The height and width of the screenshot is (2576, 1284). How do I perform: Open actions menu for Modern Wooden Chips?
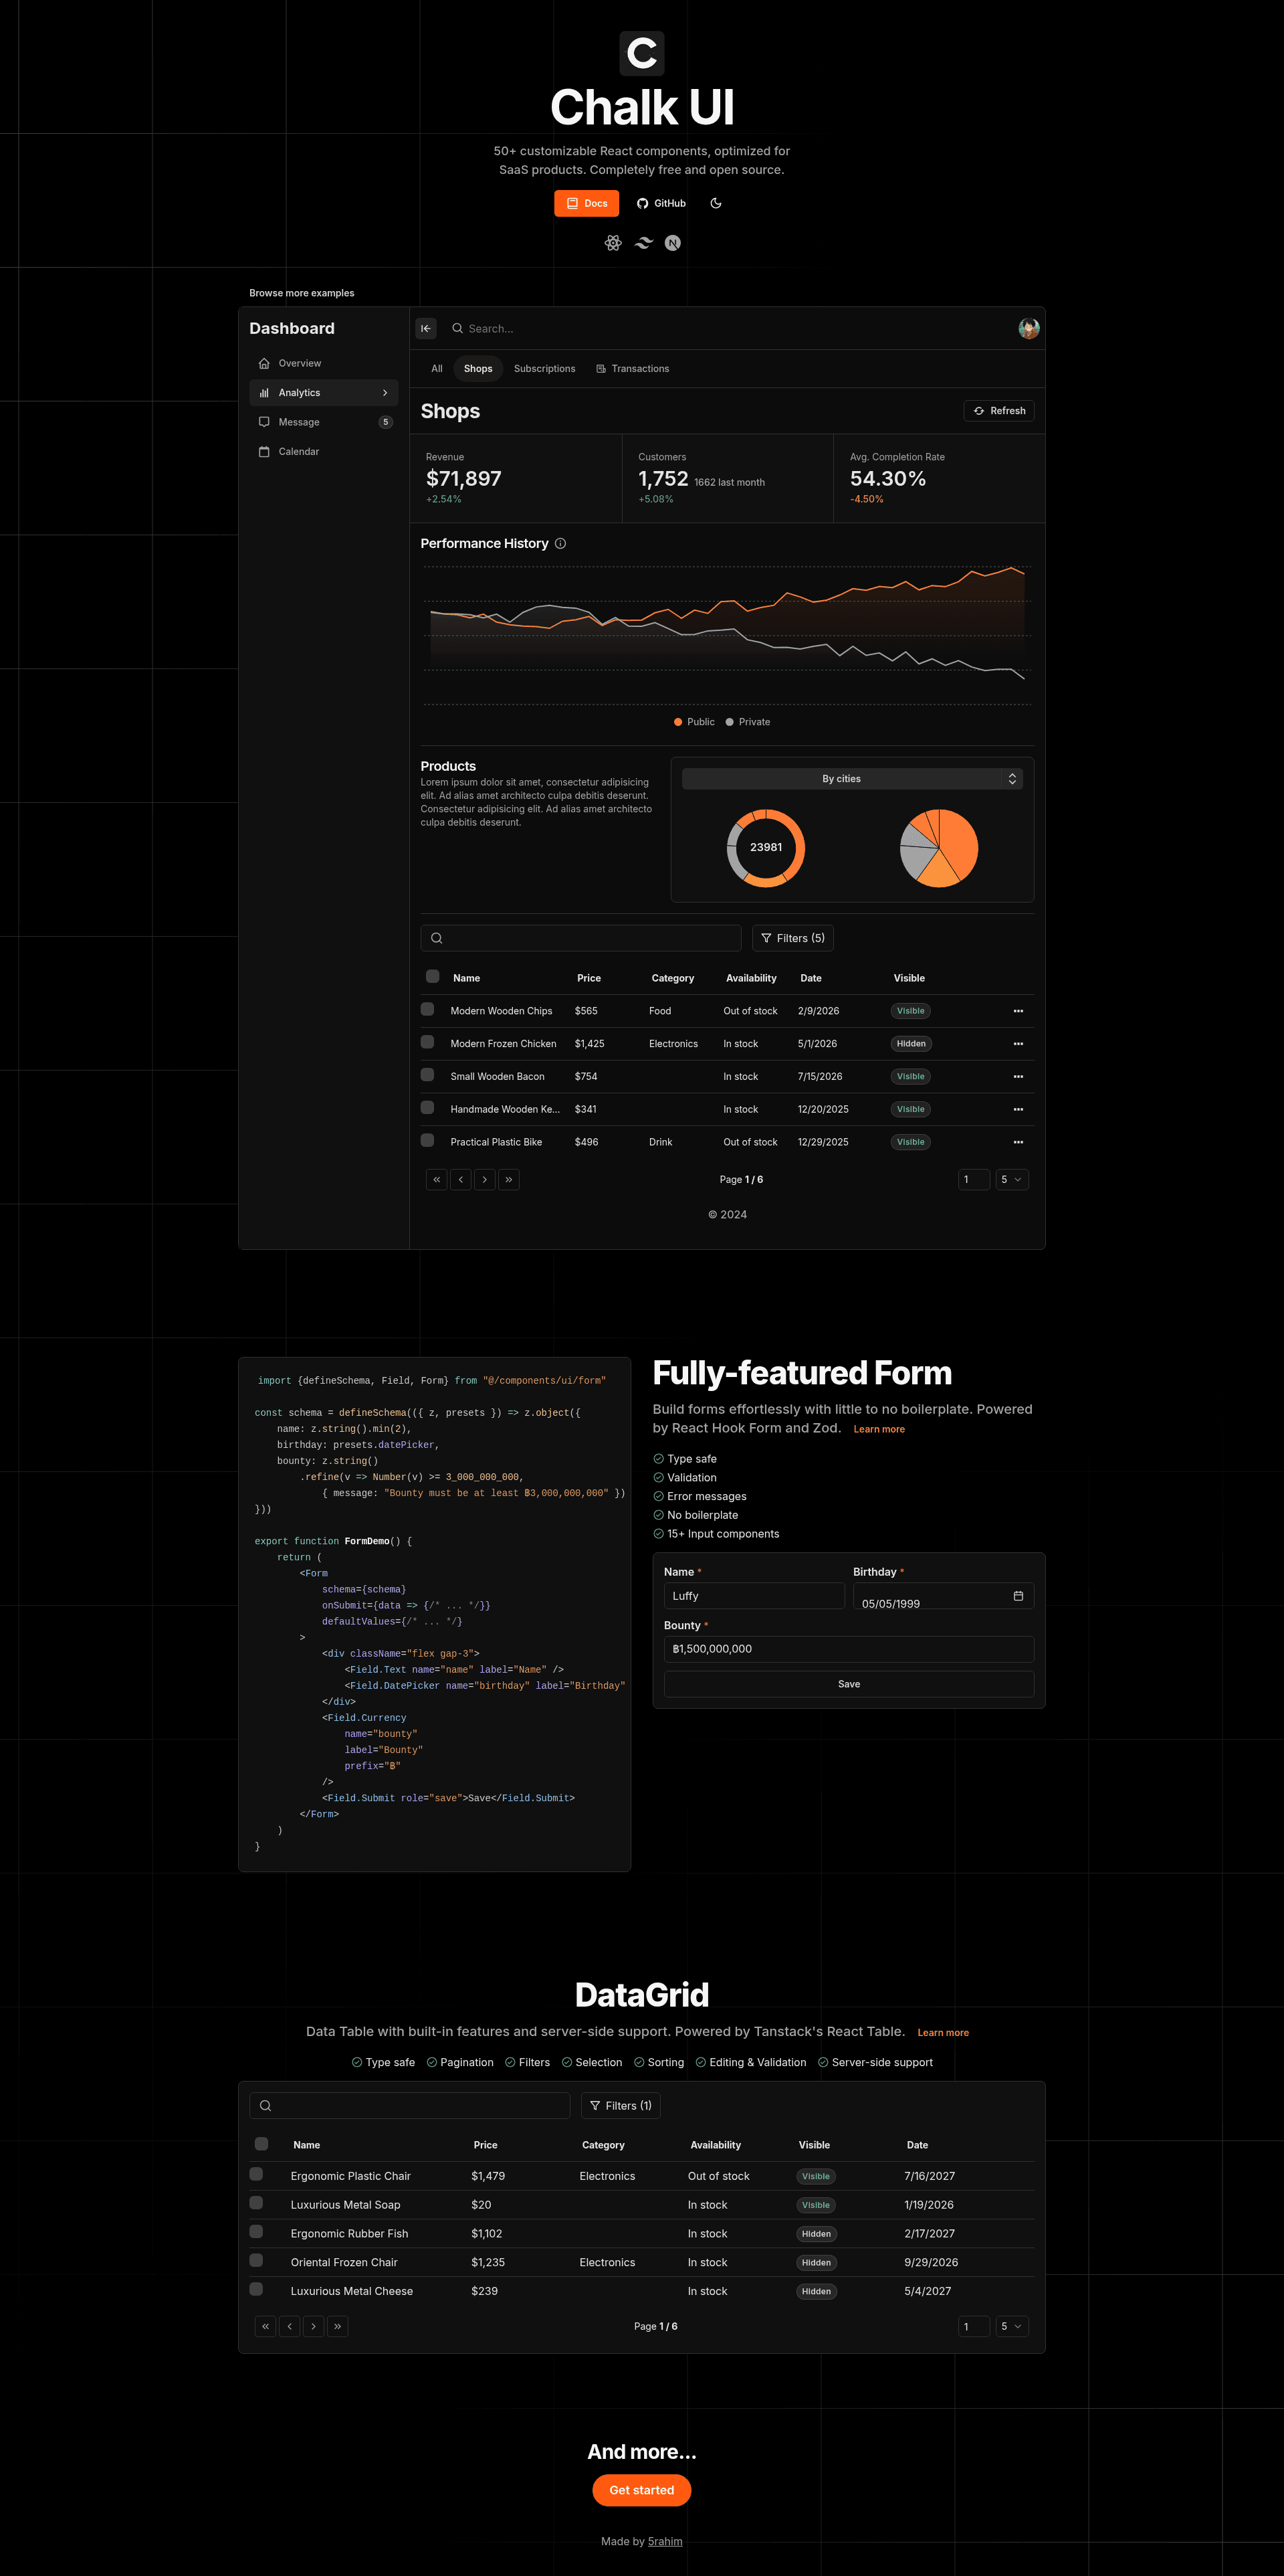point(1019,1011)
